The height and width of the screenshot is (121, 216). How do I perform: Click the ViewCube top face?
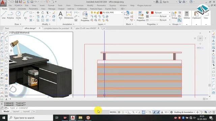[200, 38]
